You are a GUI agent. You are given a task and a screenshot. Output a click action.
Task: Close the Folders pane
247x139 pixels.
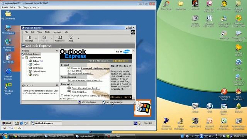click(x=57, y=51)
